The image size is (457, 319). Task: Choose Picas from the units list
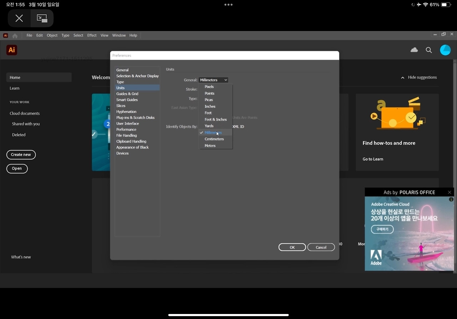pos(216,100)
